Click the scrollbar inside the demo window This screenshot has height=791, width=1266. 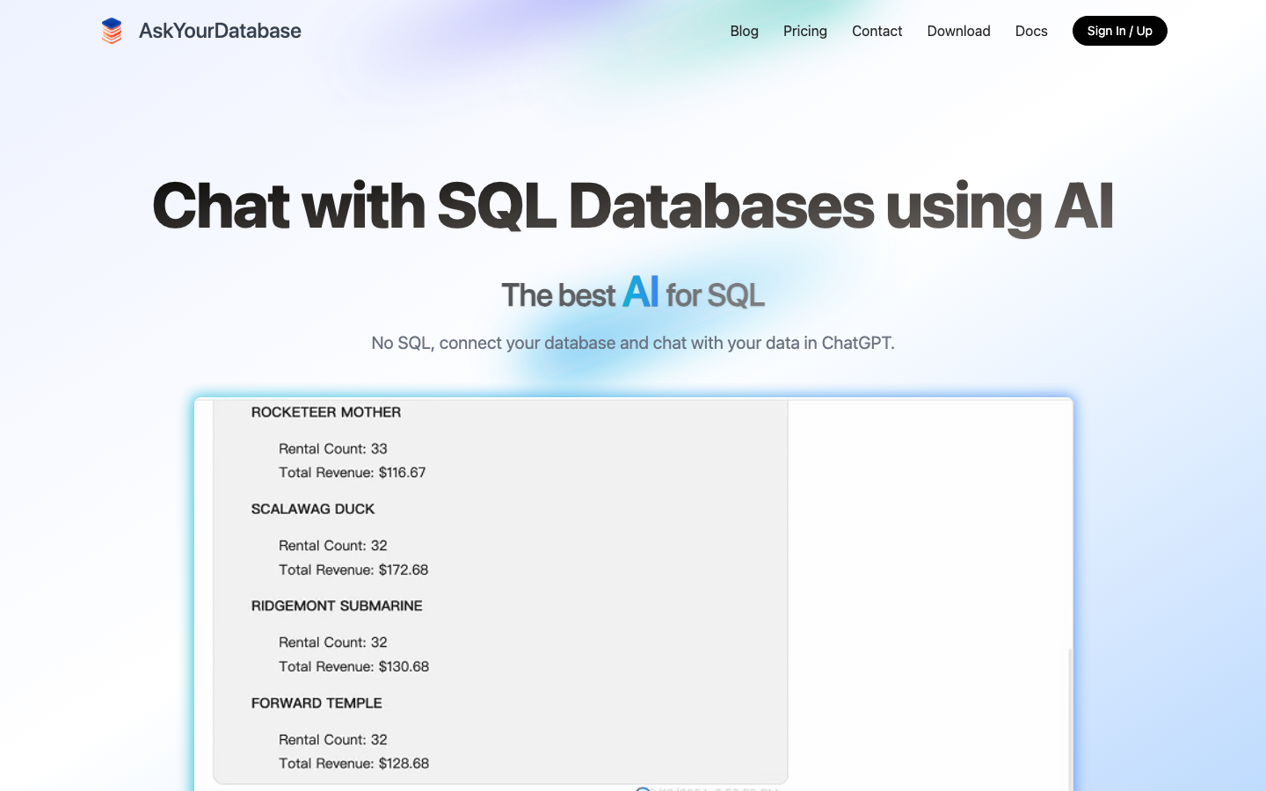pyautogui.click(x=1070, y=719)
